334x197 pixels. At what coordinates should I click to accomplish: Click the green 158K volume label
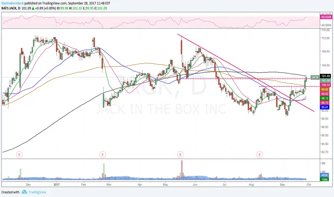tap(325, 180)
